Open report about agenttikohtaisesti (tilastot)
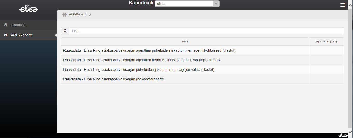This screenshot has height=138, width=353. [x=185, y=50]
